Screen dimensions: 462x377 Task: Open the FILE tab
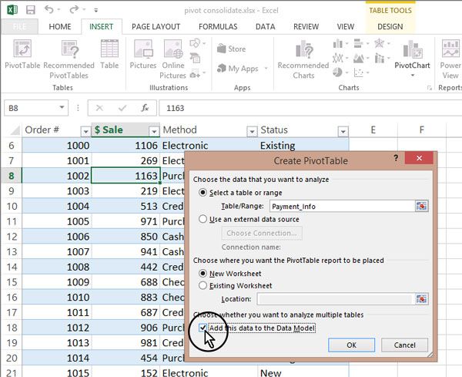[x=20, y=26]
